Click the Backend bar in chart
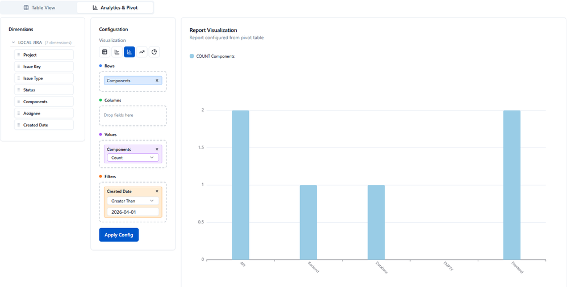The height and width of the screenshot is (287, 567). [x=308, y=222]
